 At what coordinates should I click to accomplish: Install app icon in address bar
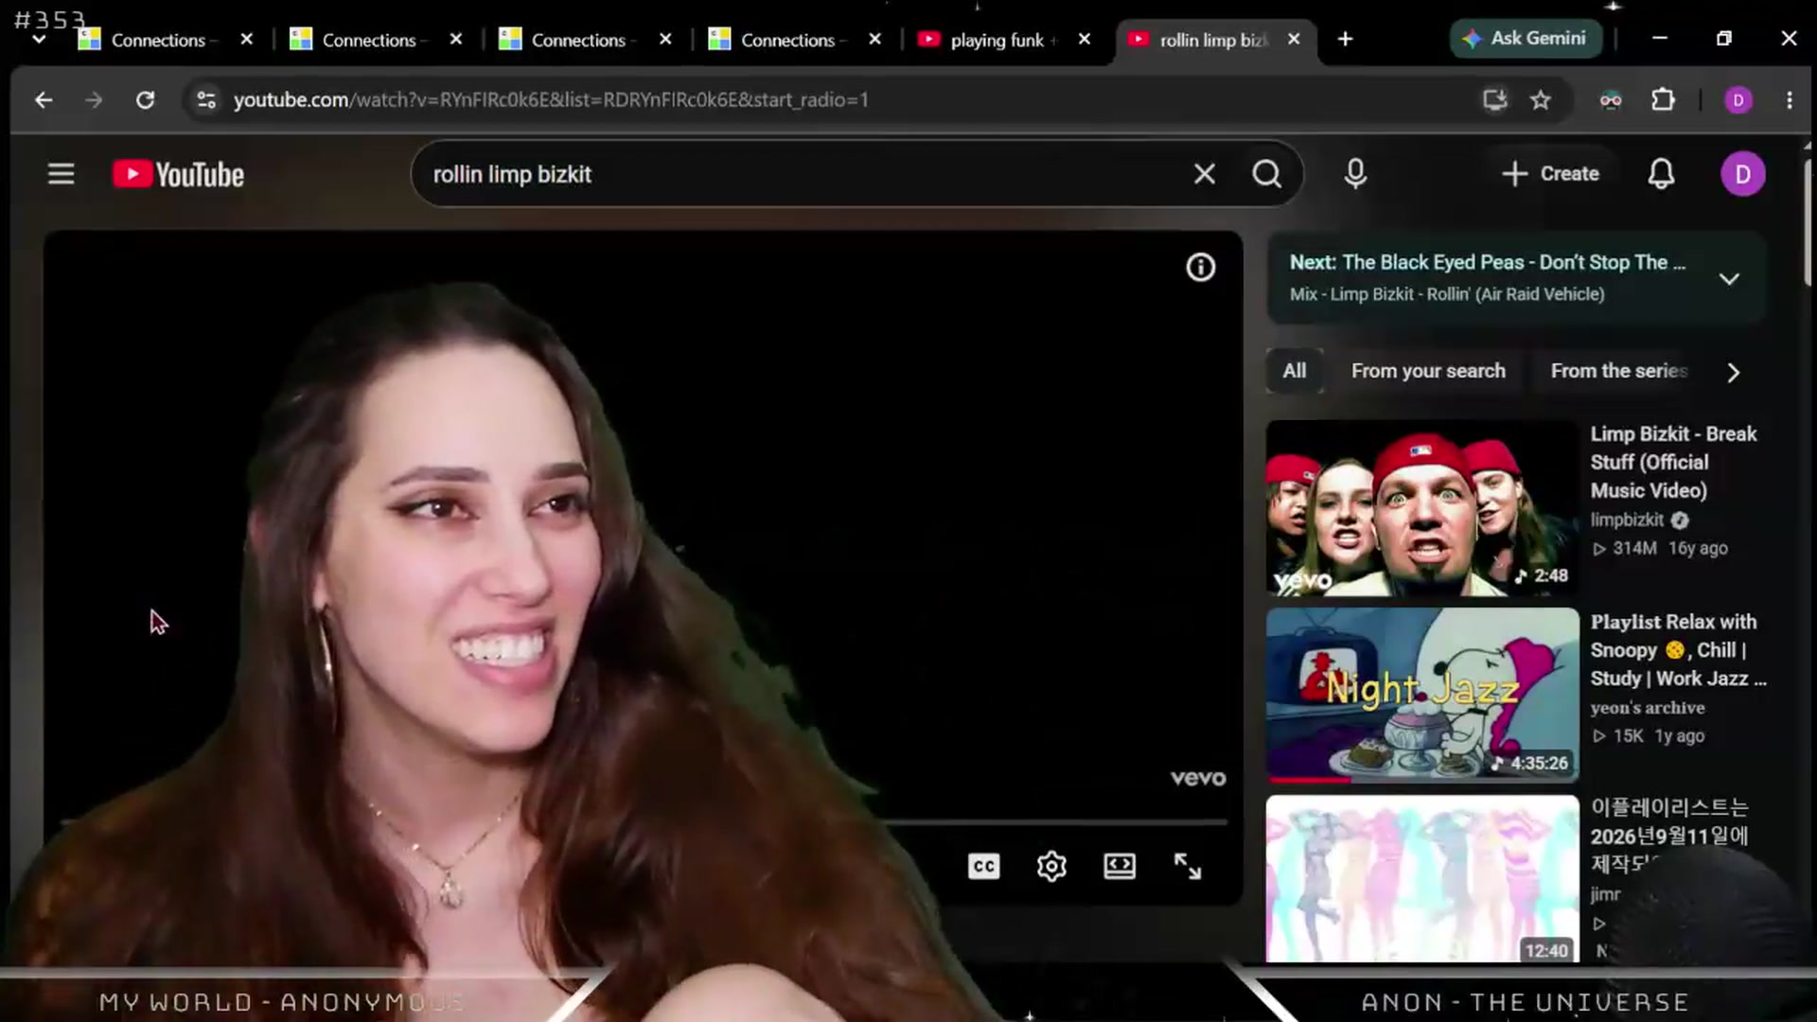tap(1494, 99)
